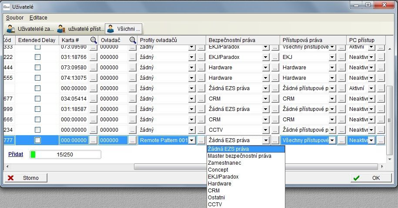Screen dimensions: 398x208
Task: Click the card number field in highlighted row
Action: pos(74,140)
